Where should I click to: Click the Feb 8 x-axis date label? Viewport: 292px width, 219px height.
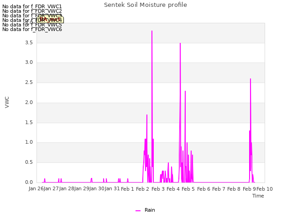[x=234, y=189]
